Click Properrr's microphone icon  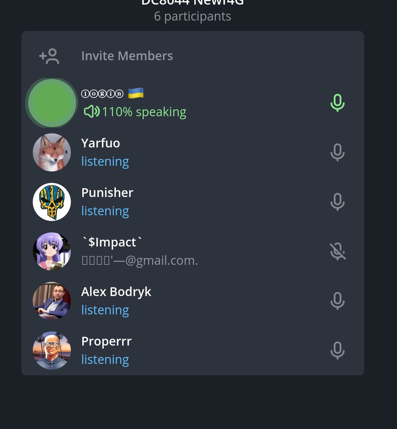[337, 351]
